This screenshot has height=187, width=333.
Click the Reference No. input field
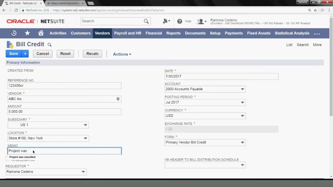click(x=64, y=86)
